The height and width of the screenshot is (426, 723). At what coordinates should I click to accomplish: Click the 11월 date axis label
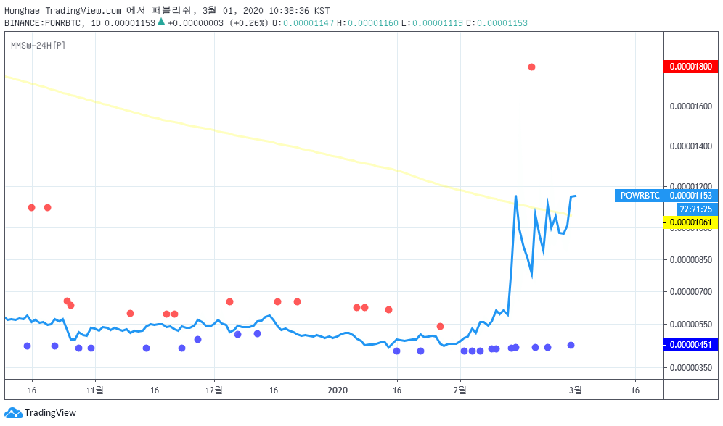(x=95, y=390)
